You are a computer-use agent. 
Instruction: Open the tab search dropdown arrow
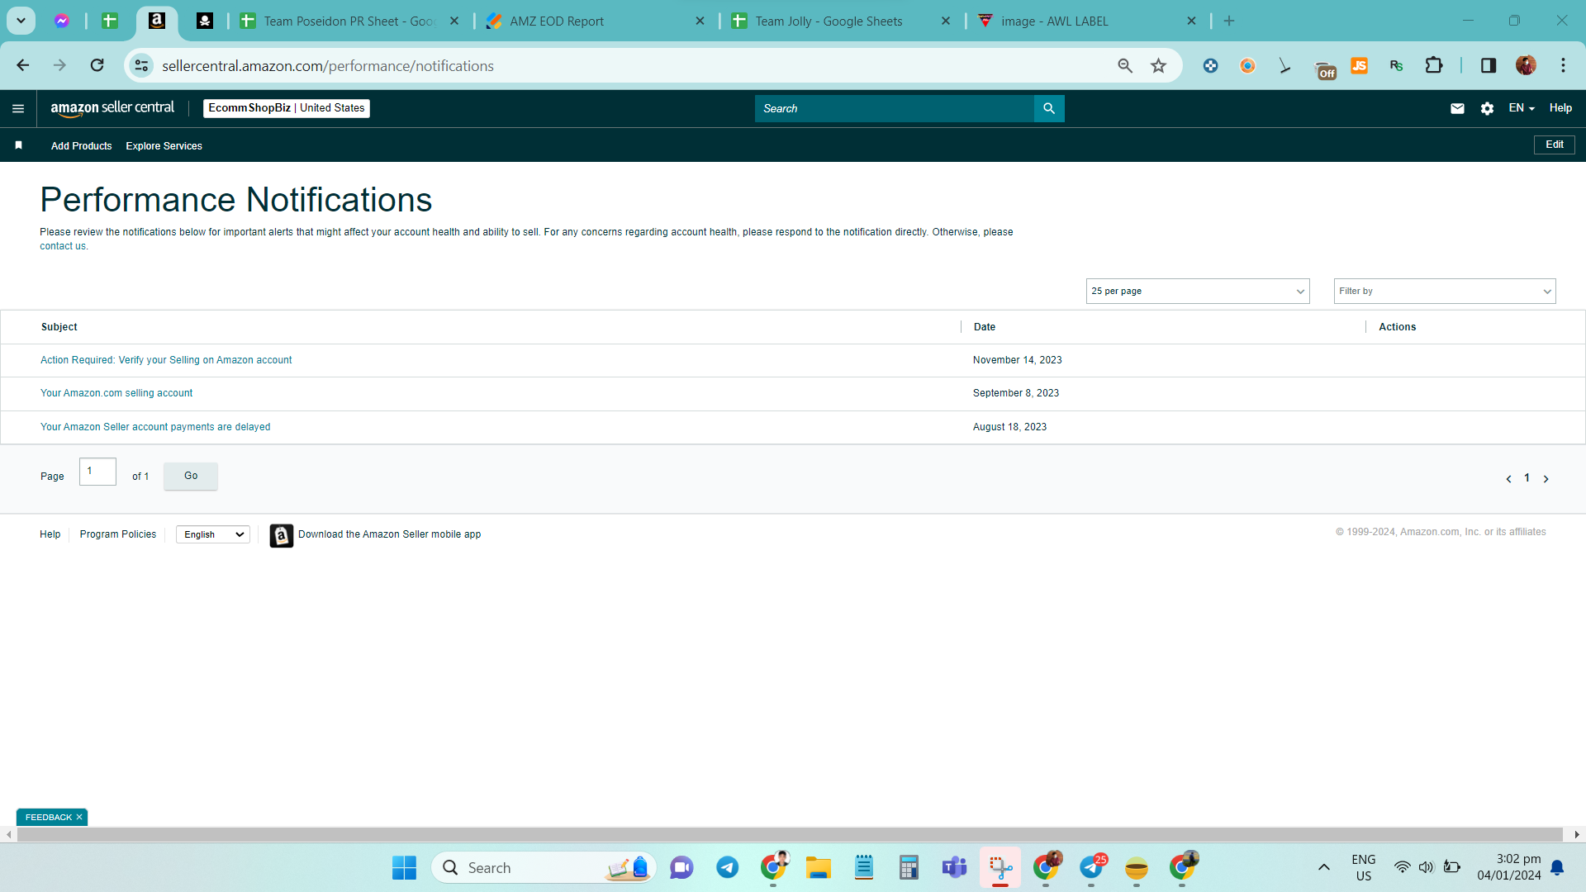[21, 21]
